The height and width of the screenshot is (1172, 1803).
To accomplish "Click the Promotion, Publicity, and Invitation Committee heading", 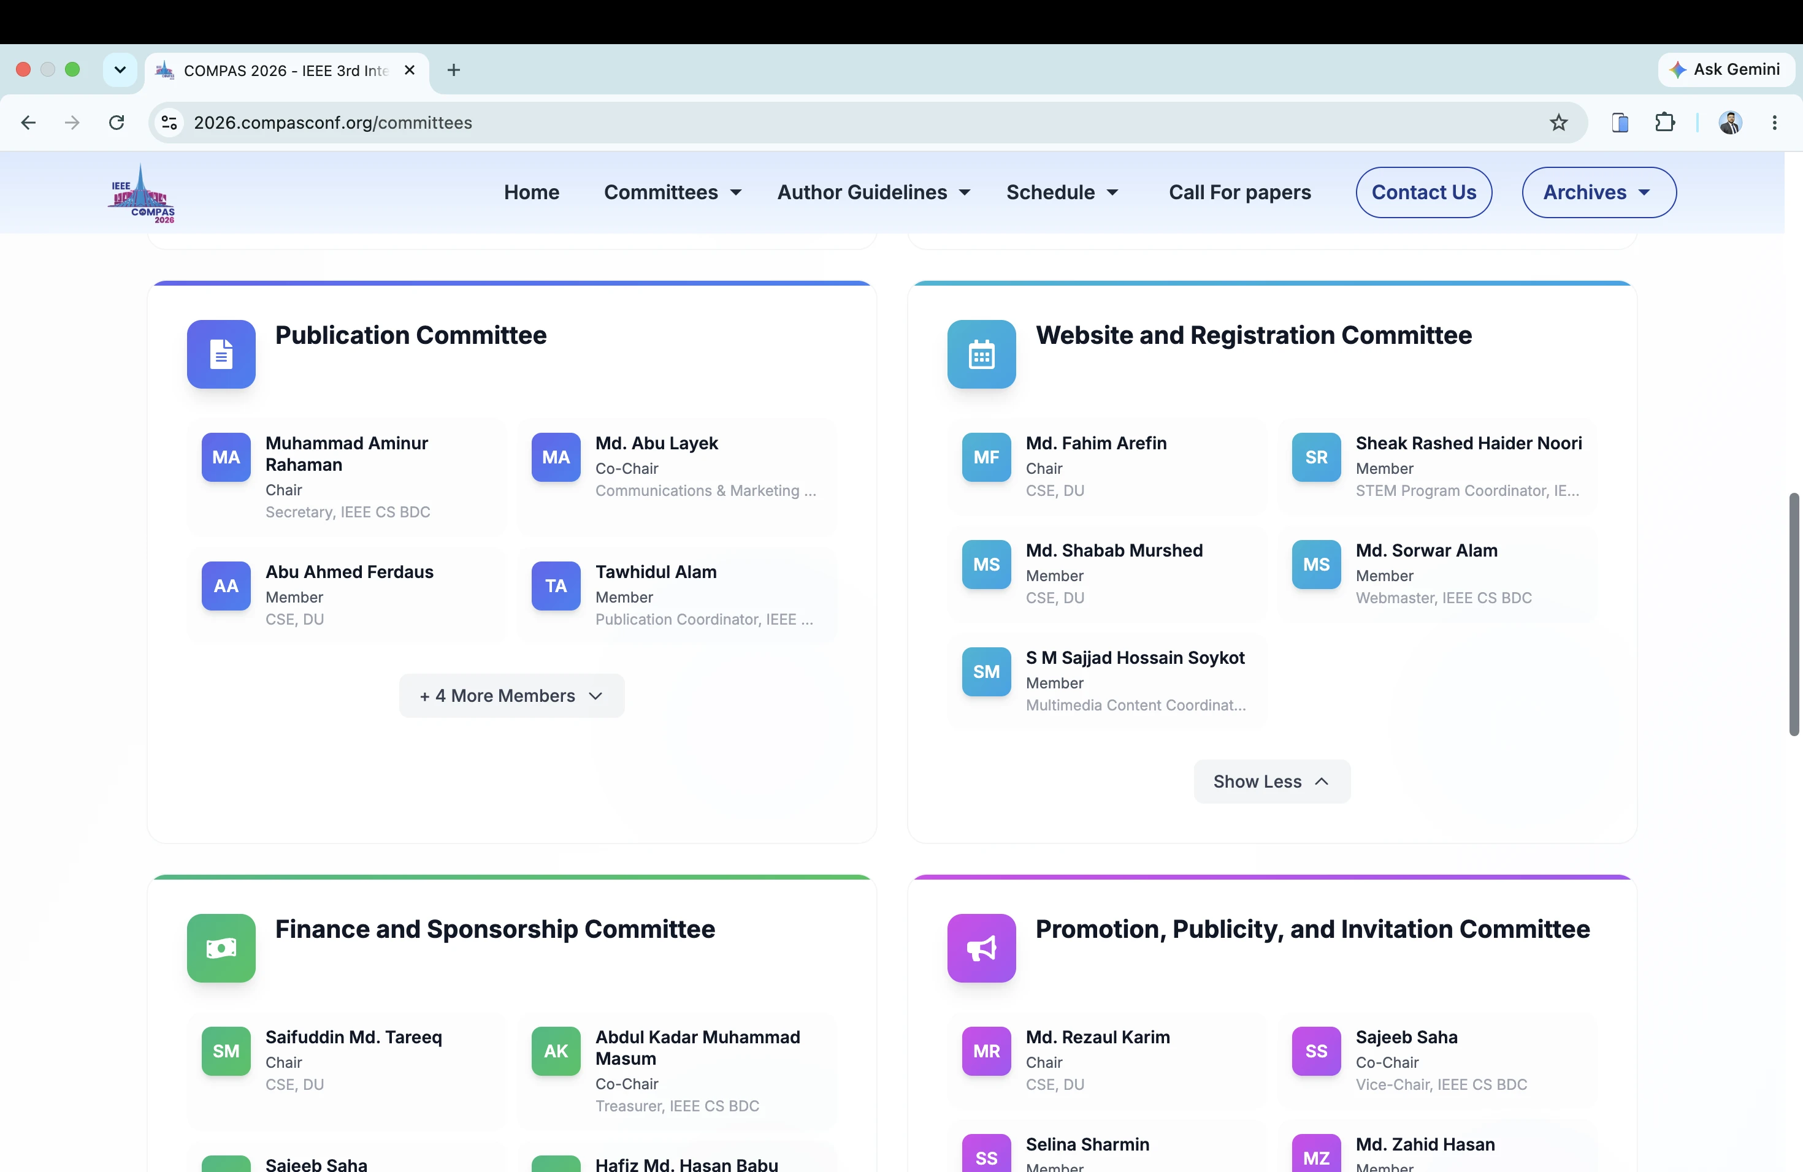I will point(1312,929).
